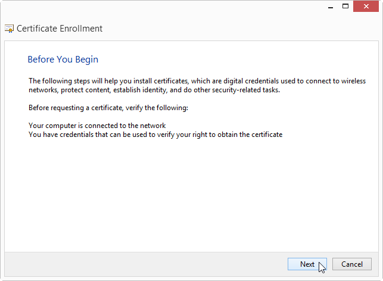Minimize the Certificate Enrollment window
The width and height of the screenshot is (383, 281).
coord(331,7)
